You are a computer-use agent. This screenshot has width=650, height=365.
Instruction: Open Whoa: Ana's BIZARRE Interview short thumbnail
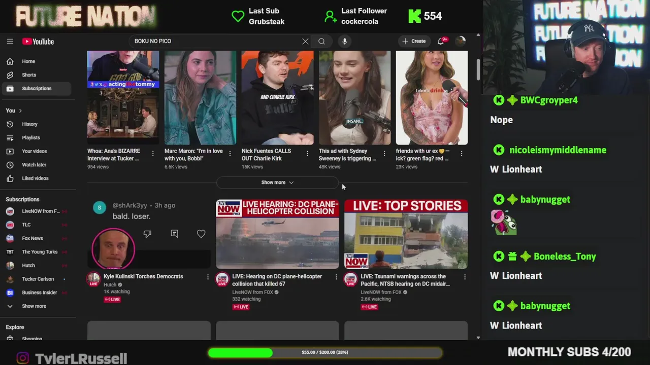point(123,97)
